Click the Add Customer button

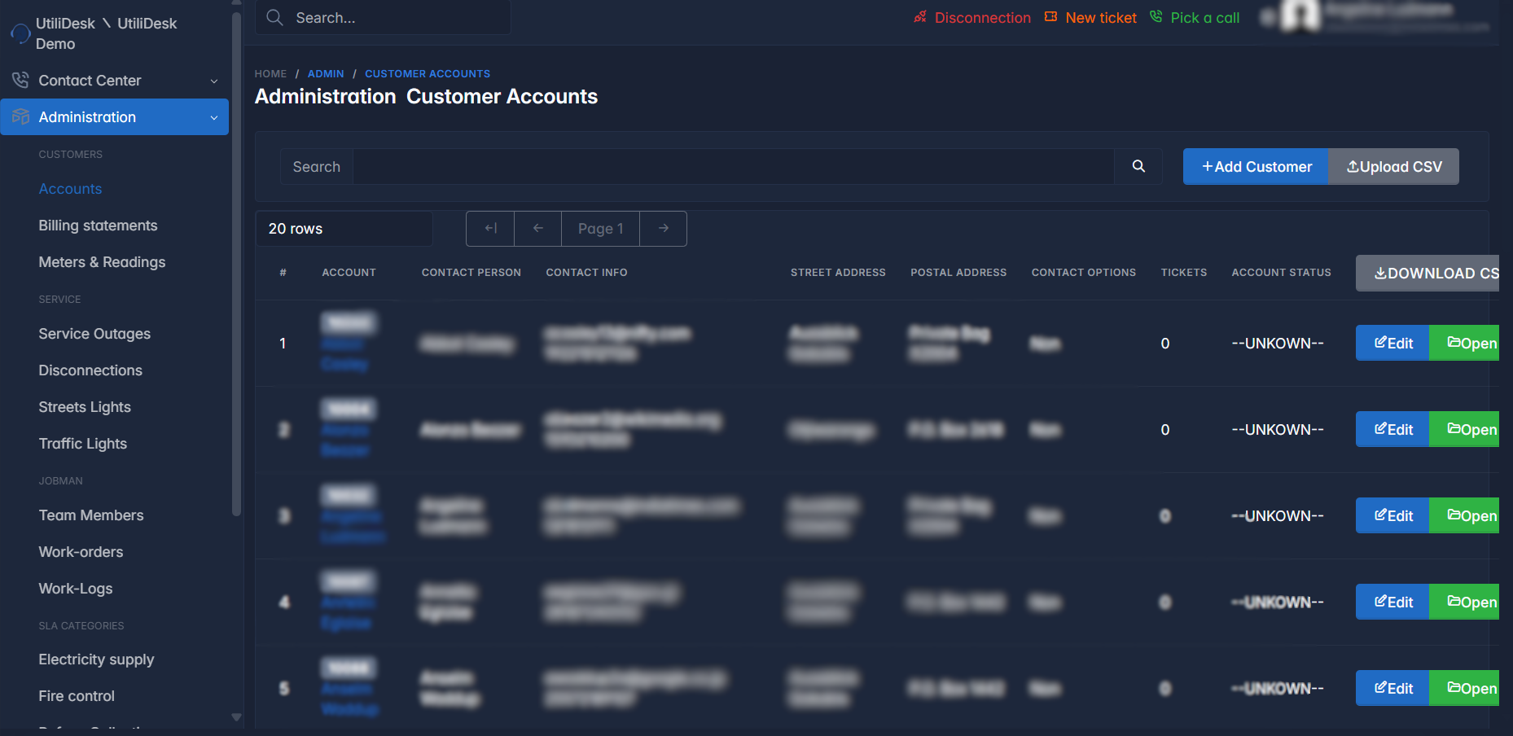(1256, 167)
